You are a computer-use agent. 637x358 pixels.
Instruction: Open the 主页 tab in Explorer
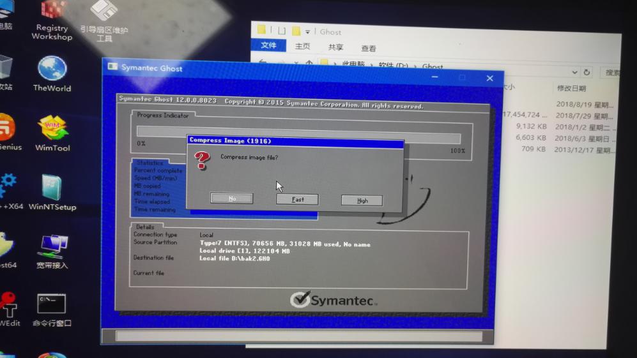(x=302, y=47)
